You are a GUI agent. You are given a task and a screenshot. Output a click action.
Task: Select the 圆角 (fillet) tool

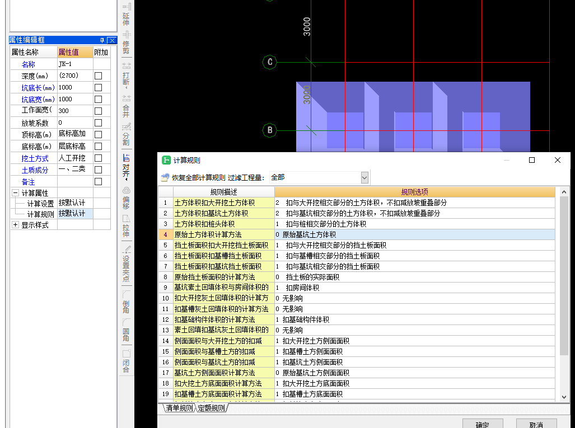pos(126,330)
